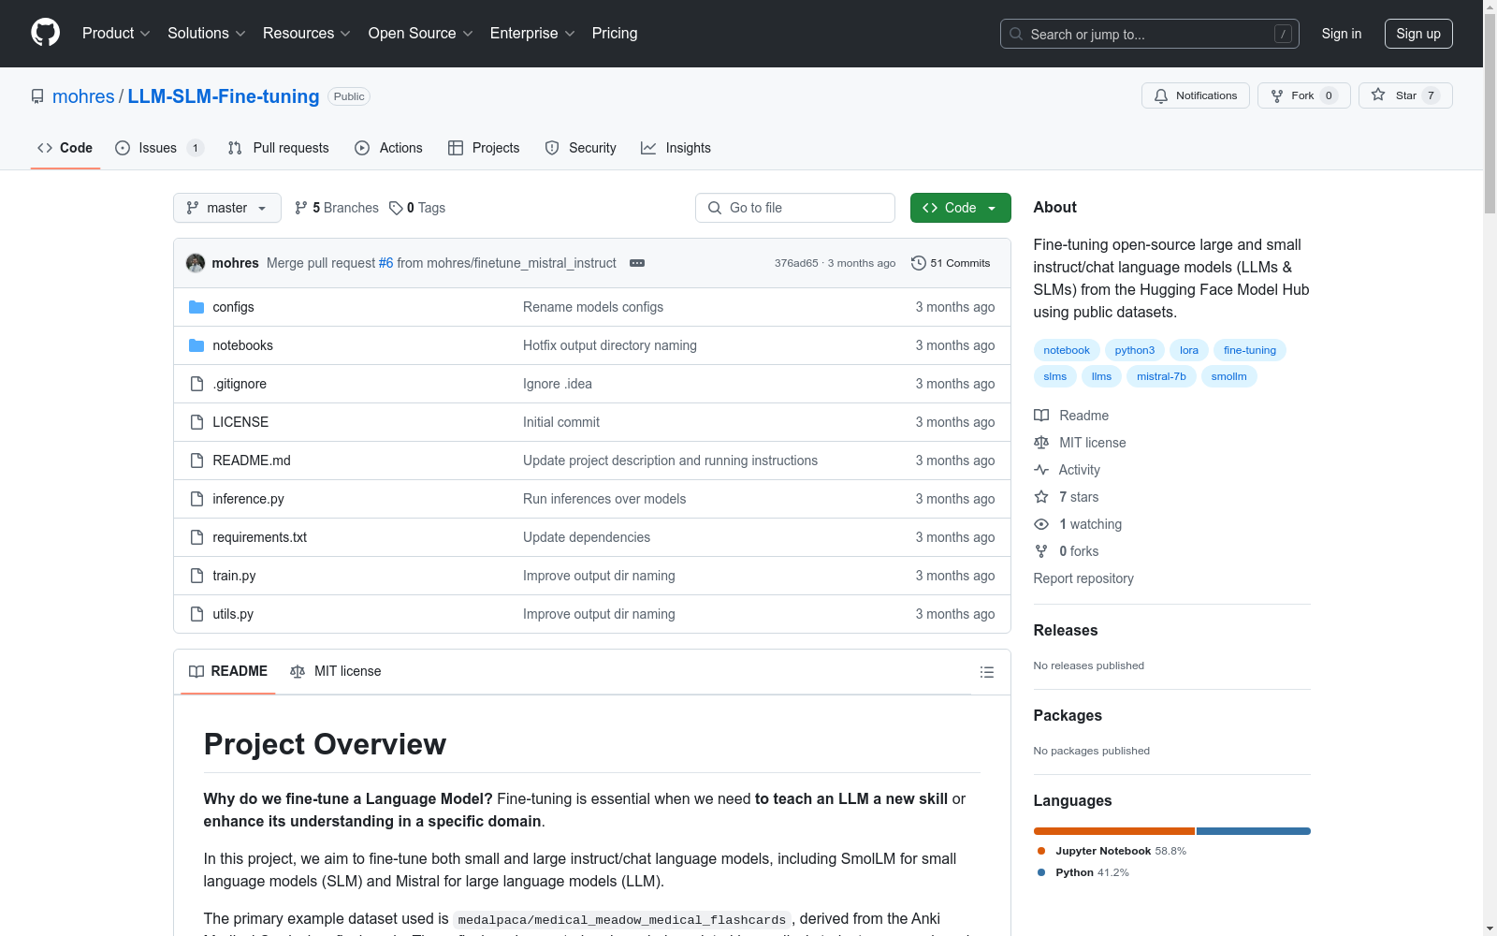Focus the Go to file input
1497x936 pixels.
click(795, 208)
